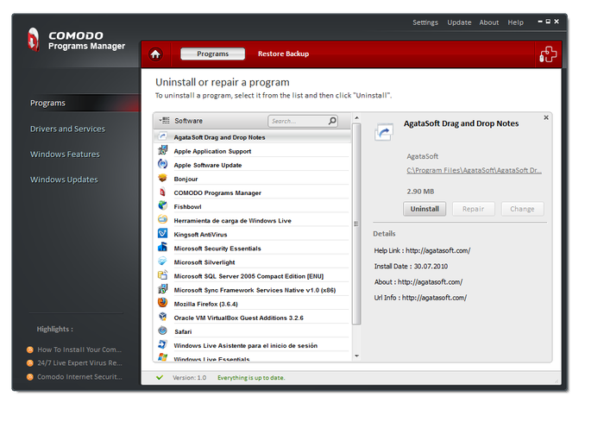
Task: Select 'Windows Live Asistente para el inicio de sesión'
Action: (x=253, y=345)
